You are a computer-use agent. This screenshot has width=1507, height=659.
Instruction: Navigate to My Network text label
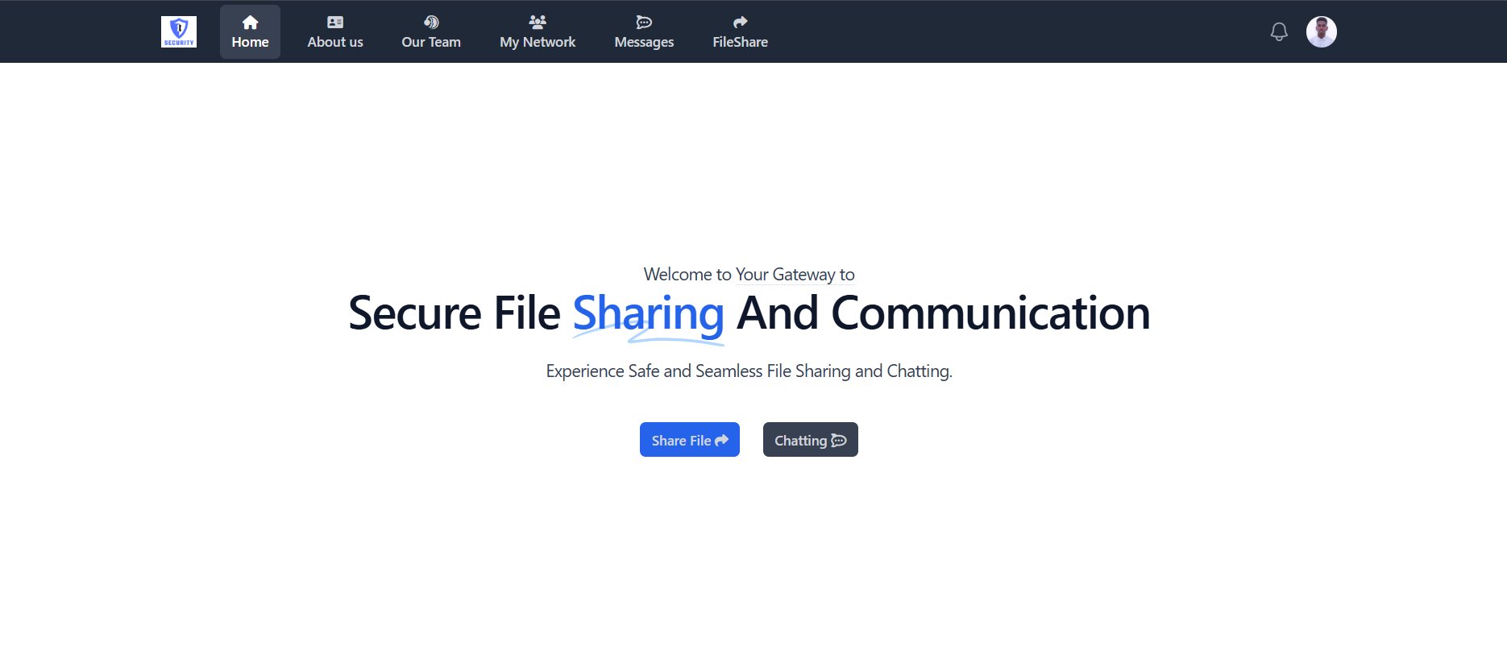pos(538,43)
